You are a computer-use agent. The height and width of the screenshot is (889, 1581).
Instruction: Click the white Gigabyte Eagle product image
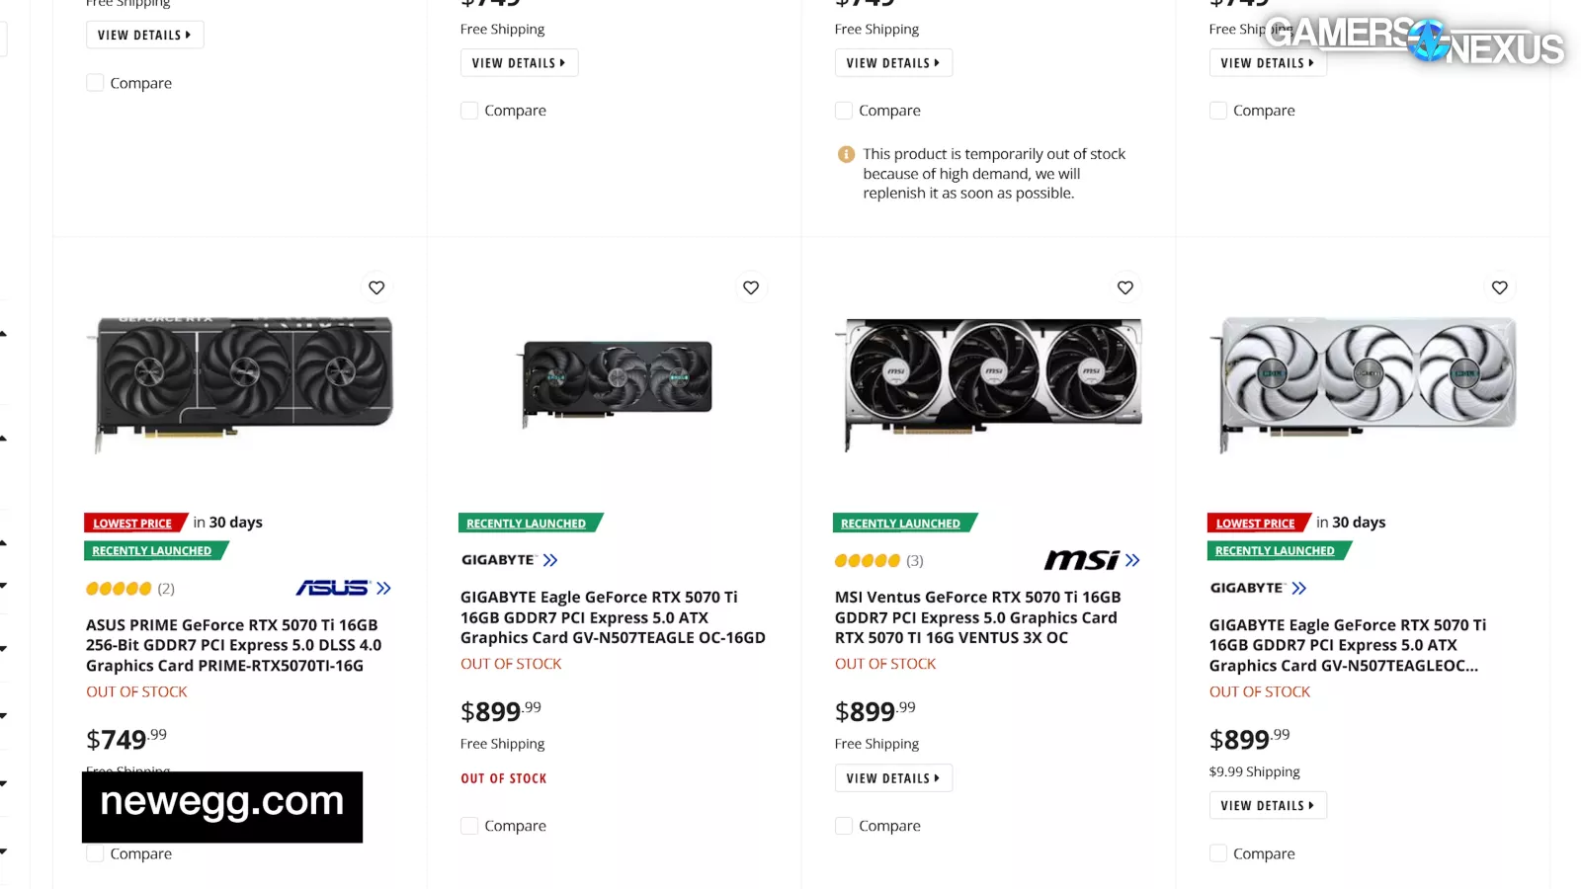point(1363,380)
